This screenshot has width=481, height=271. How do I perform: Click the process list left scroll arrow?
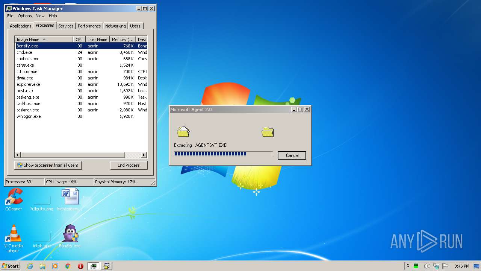[x=18, y=155]
